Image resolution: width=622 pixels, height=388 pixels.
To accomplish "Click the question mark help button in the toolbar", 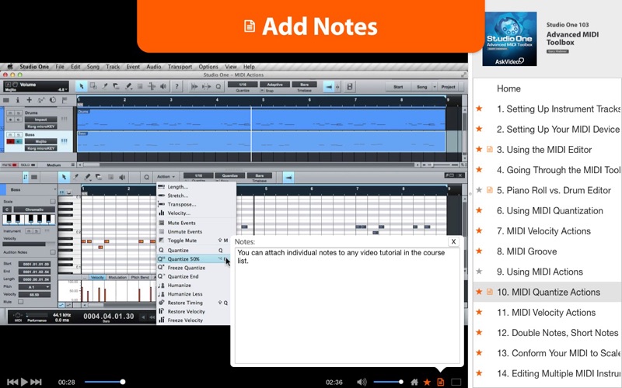I will point(176,86).
